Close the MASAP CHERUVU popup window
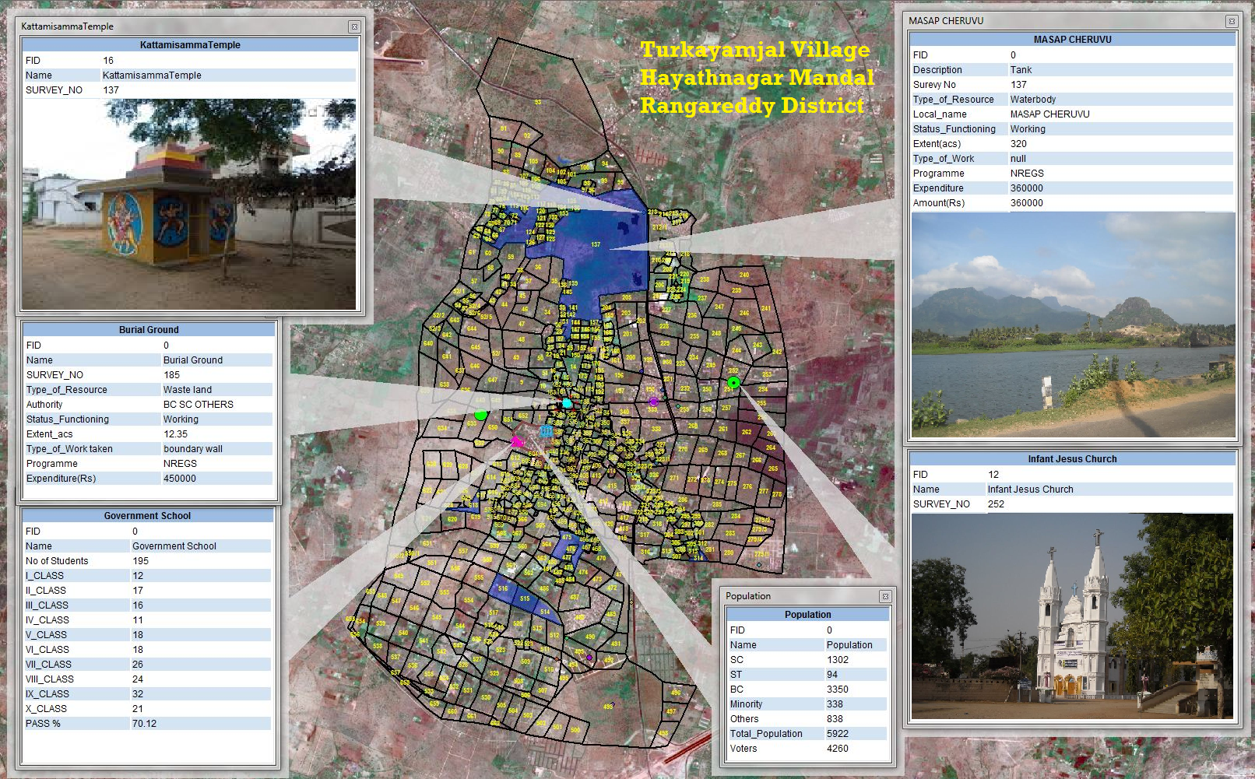Viewport: 1255px width, 779px height. coord(1231,21)
